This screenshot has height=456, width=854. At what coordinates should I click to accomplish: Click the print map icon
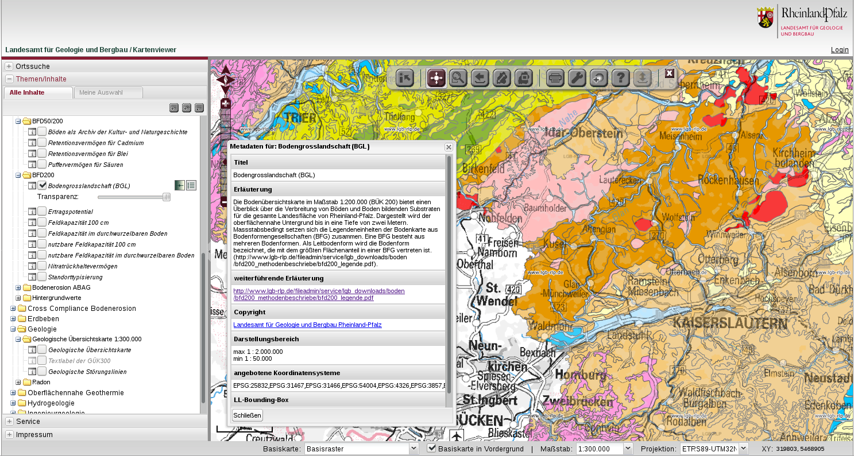[x=555, y=77]
